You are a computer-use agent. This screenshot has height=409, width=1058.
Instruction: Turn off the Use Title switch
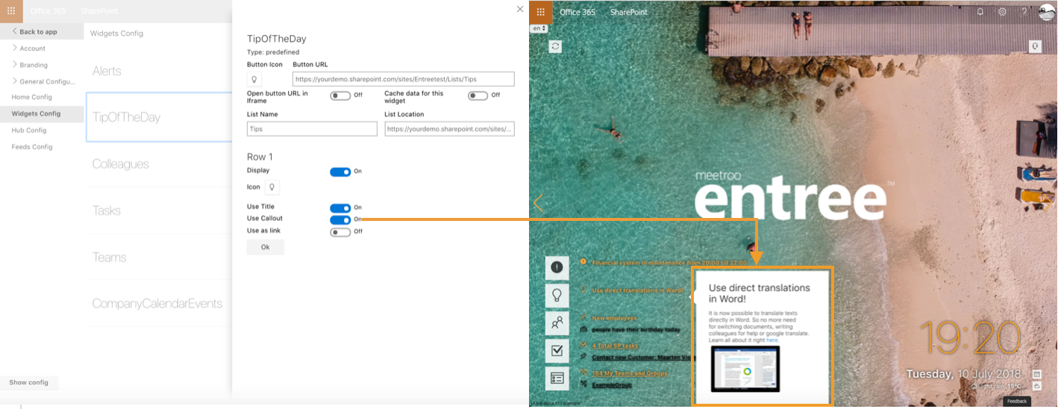(340, 208)
